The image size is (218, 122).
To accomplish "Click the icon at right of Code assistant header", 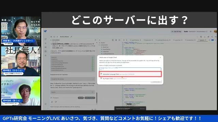I will [95, 40].
